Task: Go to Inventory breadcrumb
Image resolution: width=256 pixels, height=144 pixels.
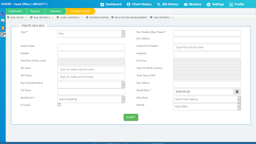Action: [x=55, y=11]
